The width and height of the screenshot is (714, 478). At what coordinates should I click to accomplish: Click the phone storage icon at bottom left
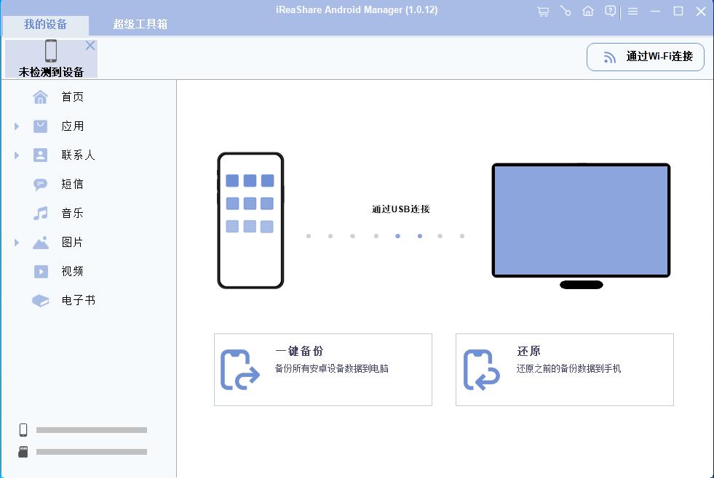[x=22, y=430]
